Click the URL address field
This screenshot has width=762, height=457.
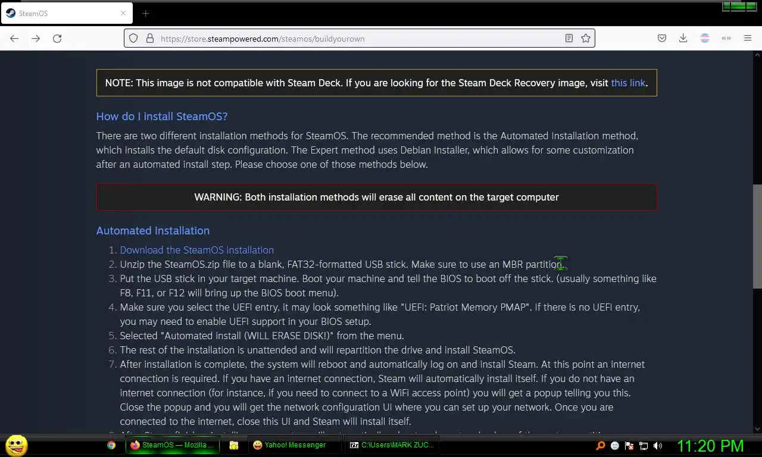click(x=360, y=38)
